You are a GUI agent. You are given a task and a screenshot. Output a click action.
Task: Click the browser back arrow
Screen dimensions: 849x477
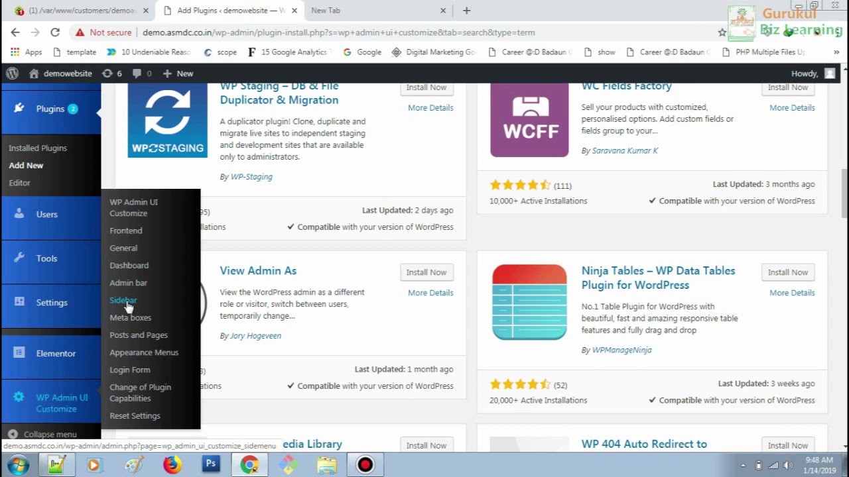[x=15, y=32]
